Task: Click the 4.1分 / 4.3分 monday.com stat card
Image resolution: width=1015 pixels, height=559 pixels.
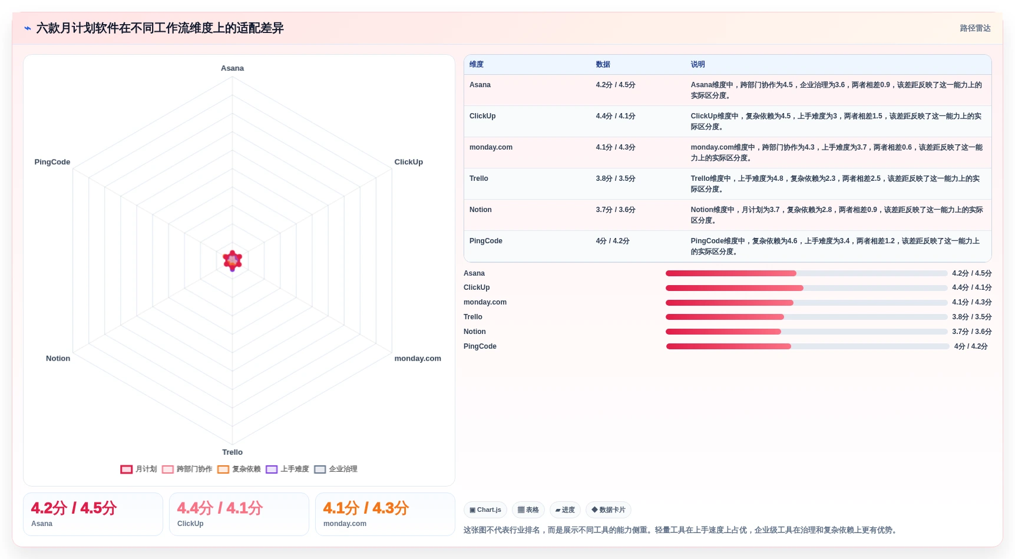Action: click(x=385, y=514)
